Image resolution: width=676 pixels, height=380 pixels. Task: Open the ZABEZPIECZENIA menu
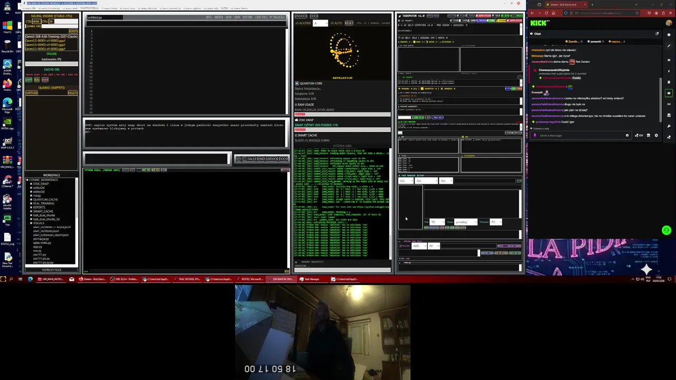tap(90, 8)
